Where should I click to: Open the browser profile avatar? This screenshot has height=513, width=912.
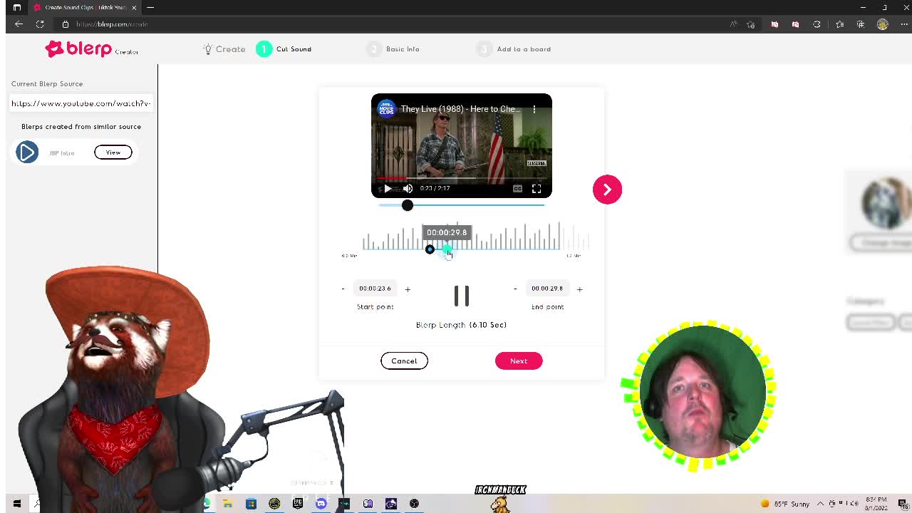[x=883, y=24]
